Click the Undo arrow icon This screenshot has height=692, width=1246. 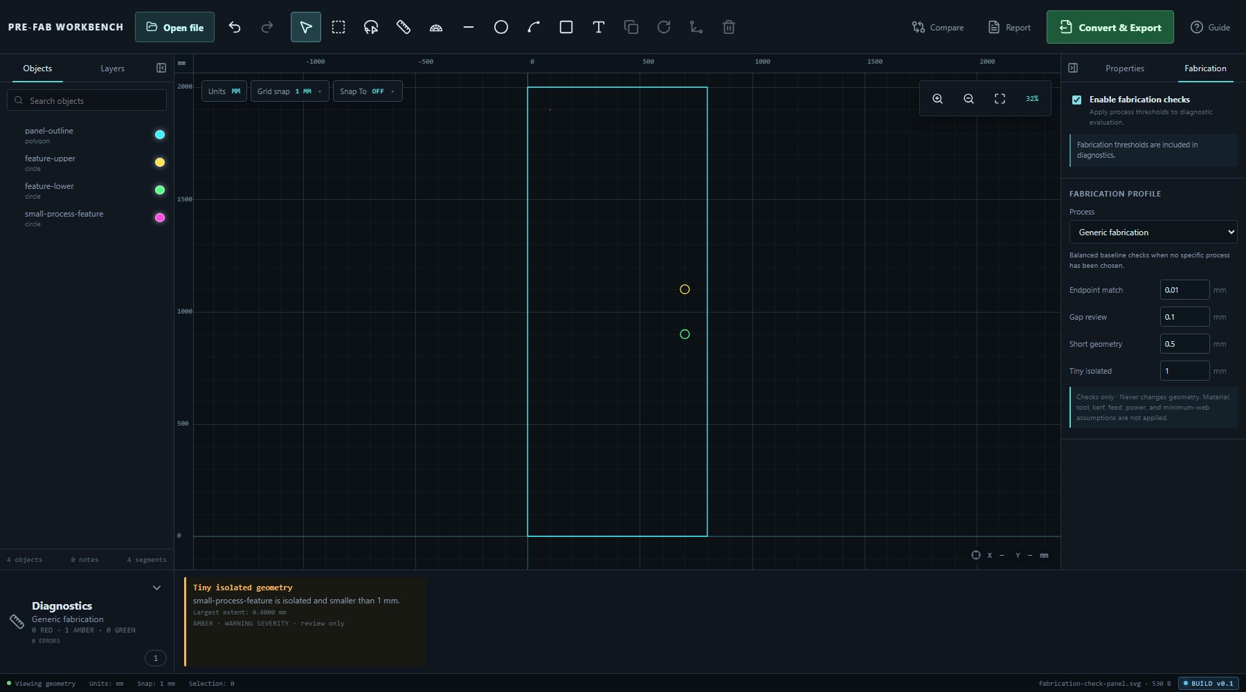(x=235, y=27)
